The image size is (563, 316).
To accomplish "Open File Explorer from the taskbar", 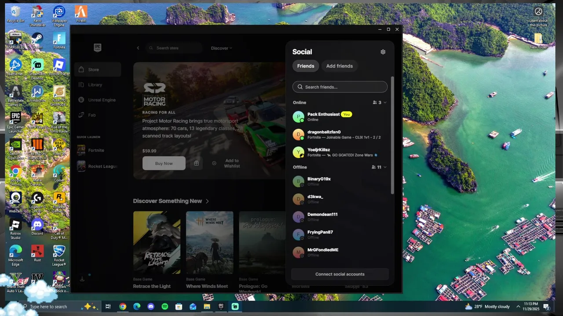I will coord(207,307).
